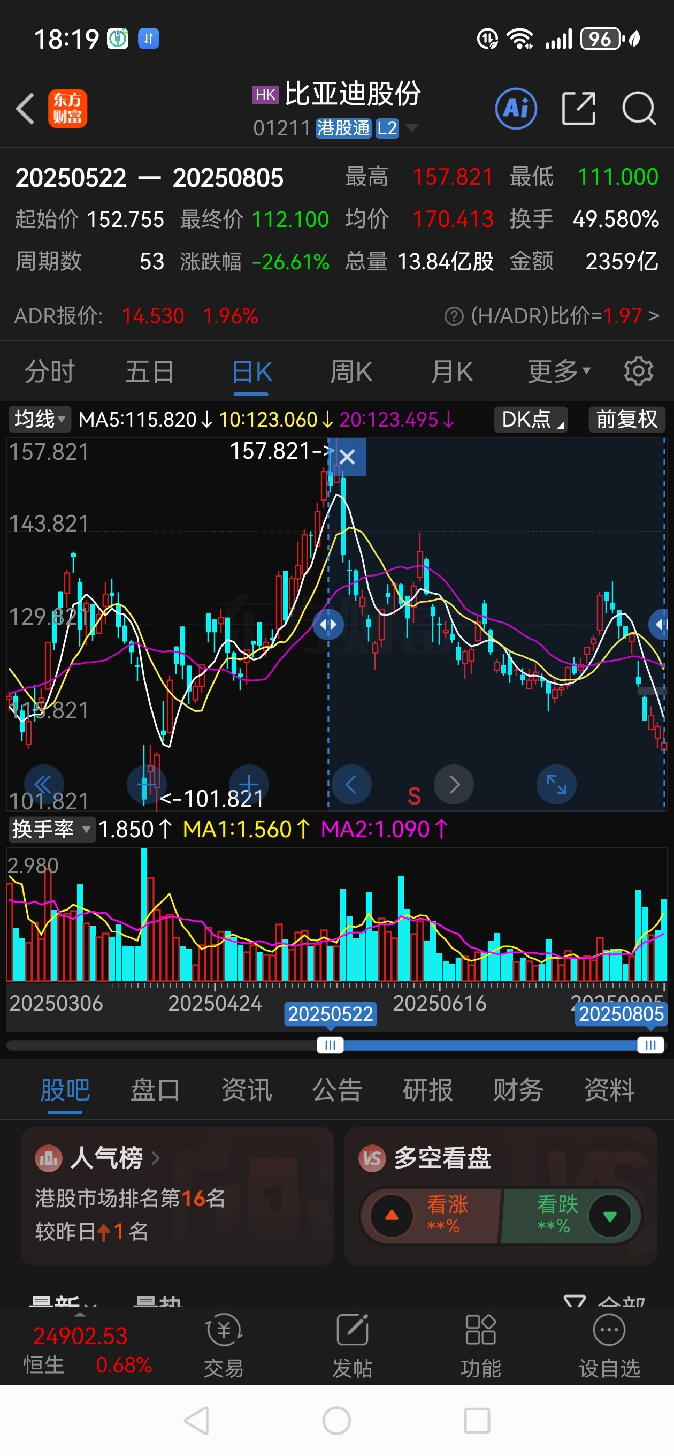Image resolution: width=674 pixels, height=1456 pixels.
Task: Open the 股吧 tab
Action: pyautogui.click(x=65, y=1089)
